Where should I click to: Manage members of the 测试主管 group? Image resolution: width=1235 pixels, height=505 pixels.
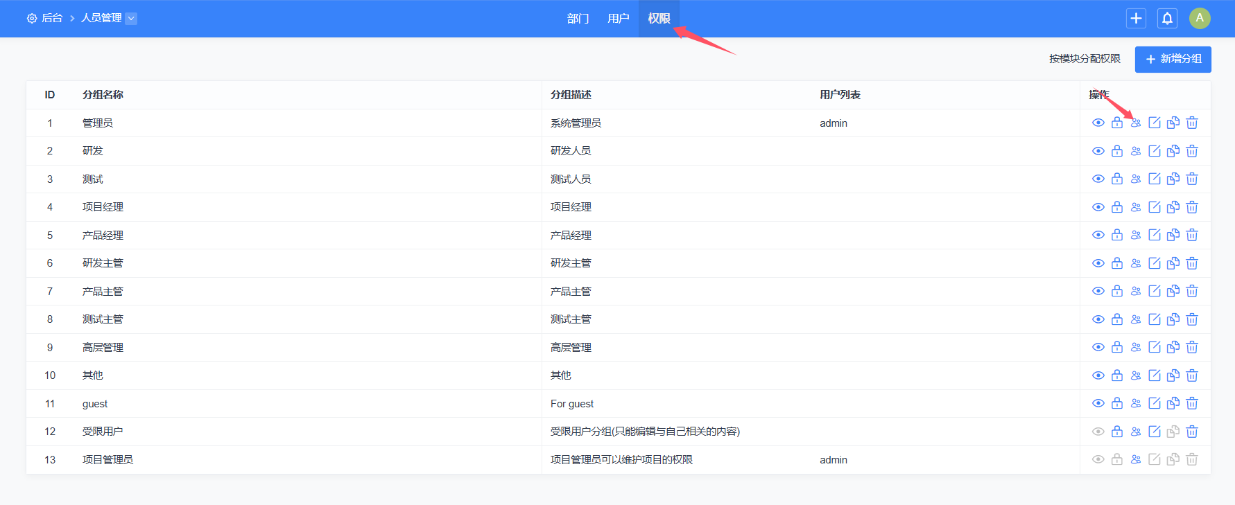[1136, 319]
